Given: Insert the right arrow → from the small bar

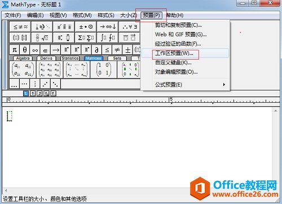Looking at the screenshot, I should (56, 50).
